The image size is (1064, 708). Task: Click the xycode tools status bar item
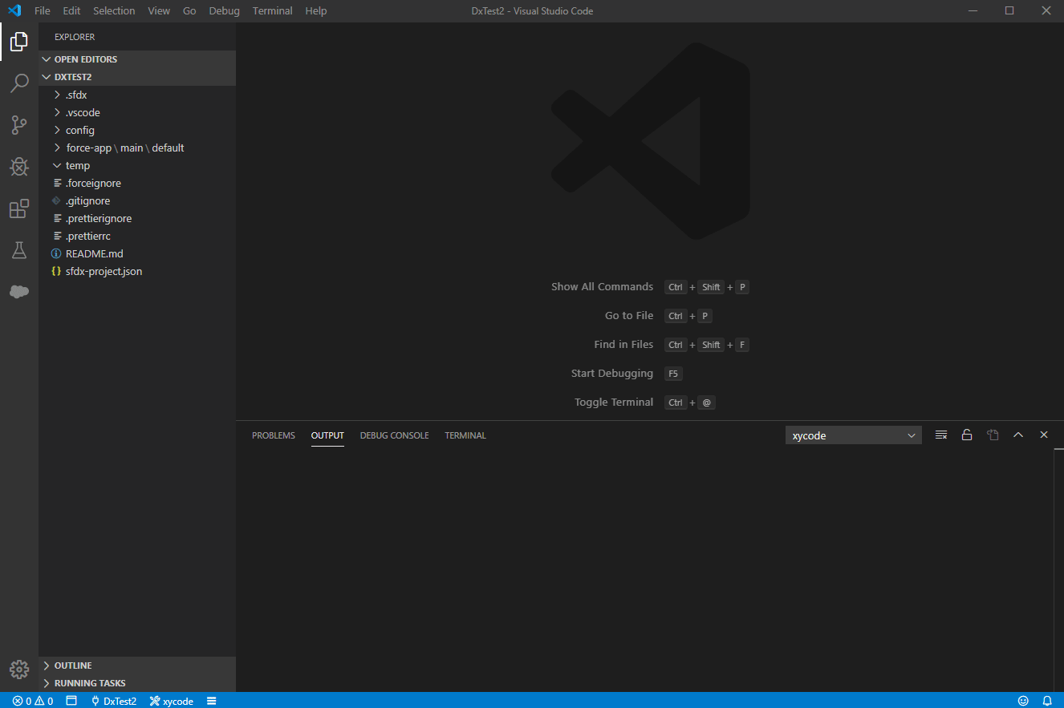(172, 701)
